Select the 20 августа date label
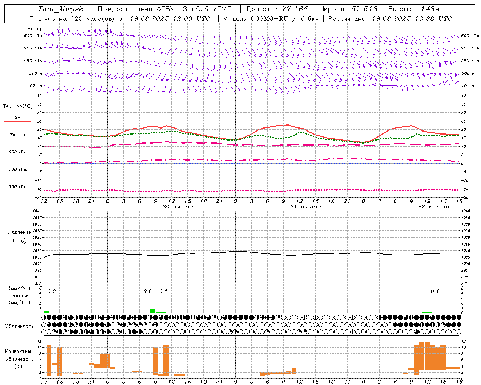481x385 pixels. [x=178, y=207]
